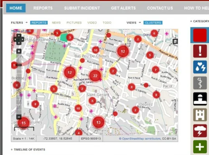Collapse the CATEGORY section
Image resolution: width=209 pixels, height=155 pixels.
pos(200,21)
